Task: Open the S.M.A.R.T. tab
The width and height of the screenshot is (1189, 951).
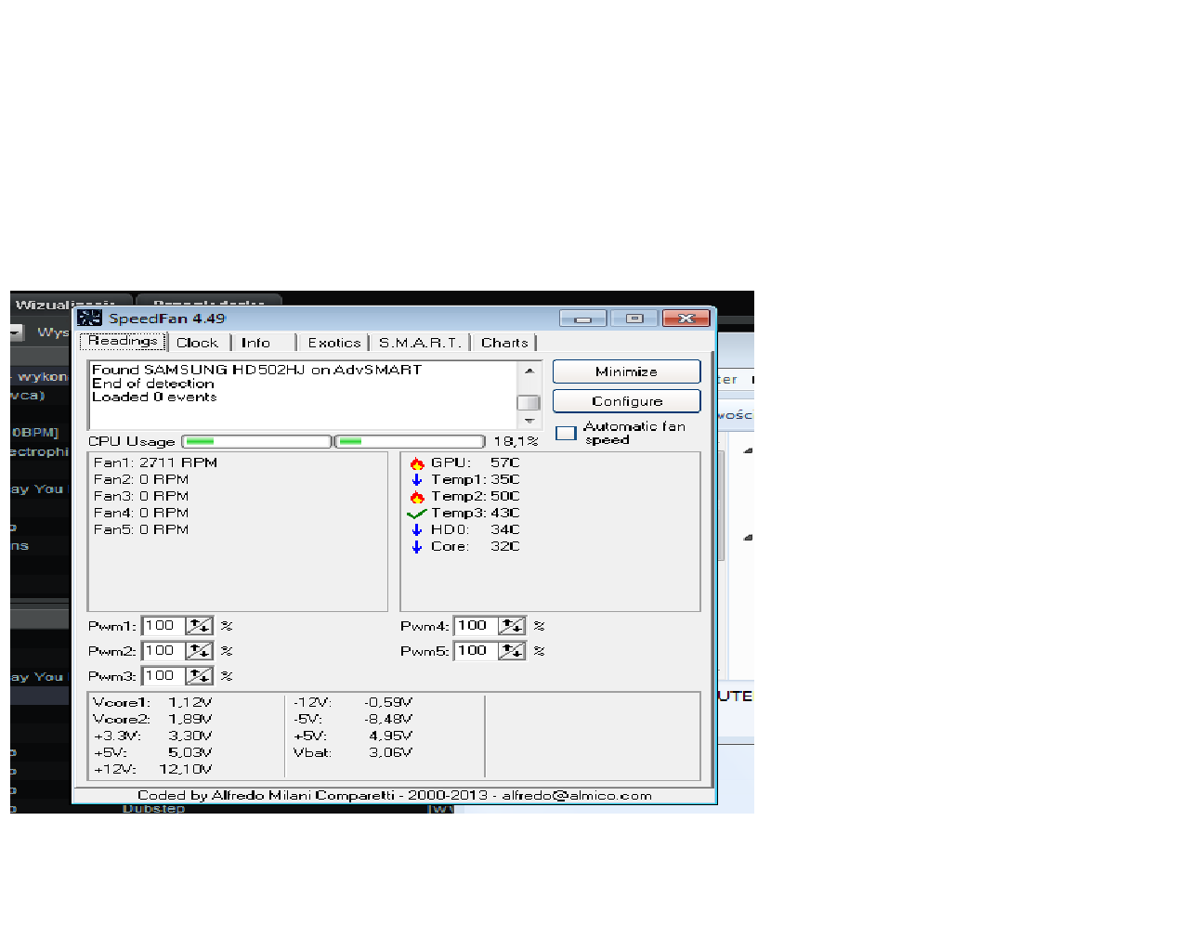Action: click(420, 343)
